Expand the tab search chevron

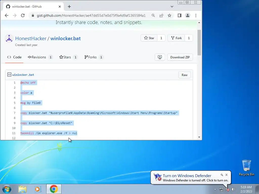[172, 6]
